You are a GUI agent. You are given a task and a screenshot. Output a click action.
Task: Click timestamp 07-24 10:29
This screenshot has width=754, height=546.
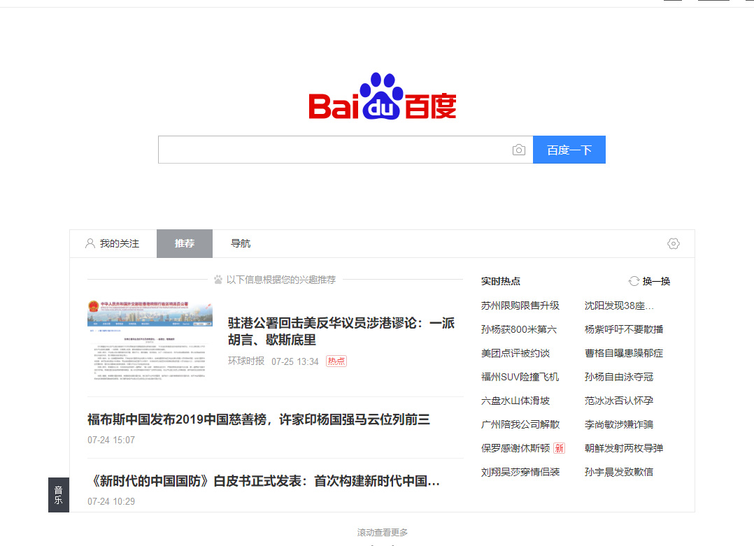[111, 501]
